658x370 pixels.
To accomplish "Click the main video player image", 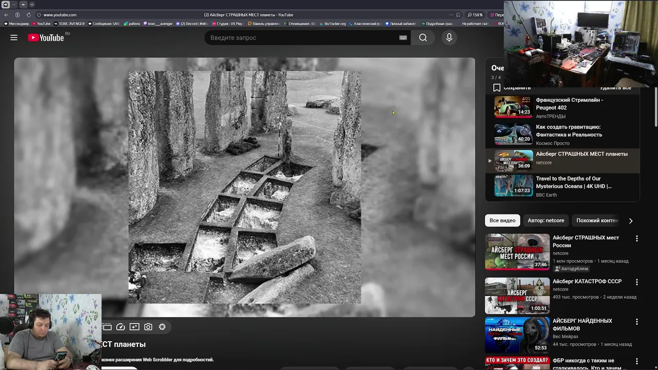I will [245, 187].
